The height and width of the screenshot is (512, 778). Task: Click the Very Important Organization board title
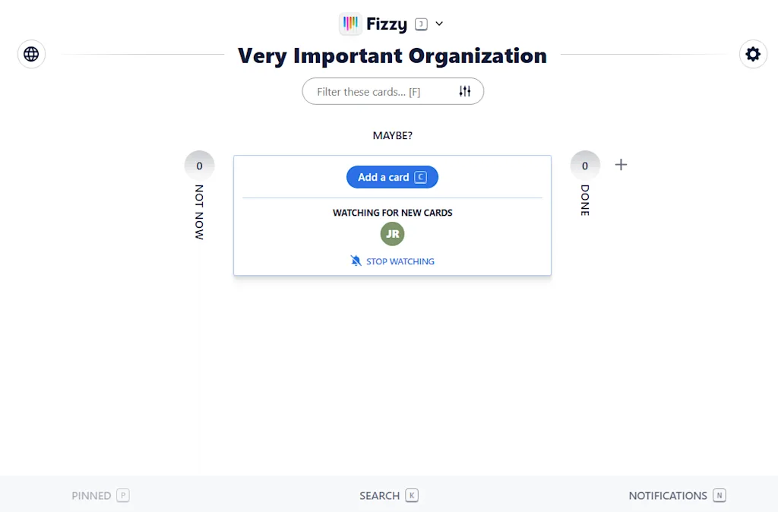(x=392, y=55)
